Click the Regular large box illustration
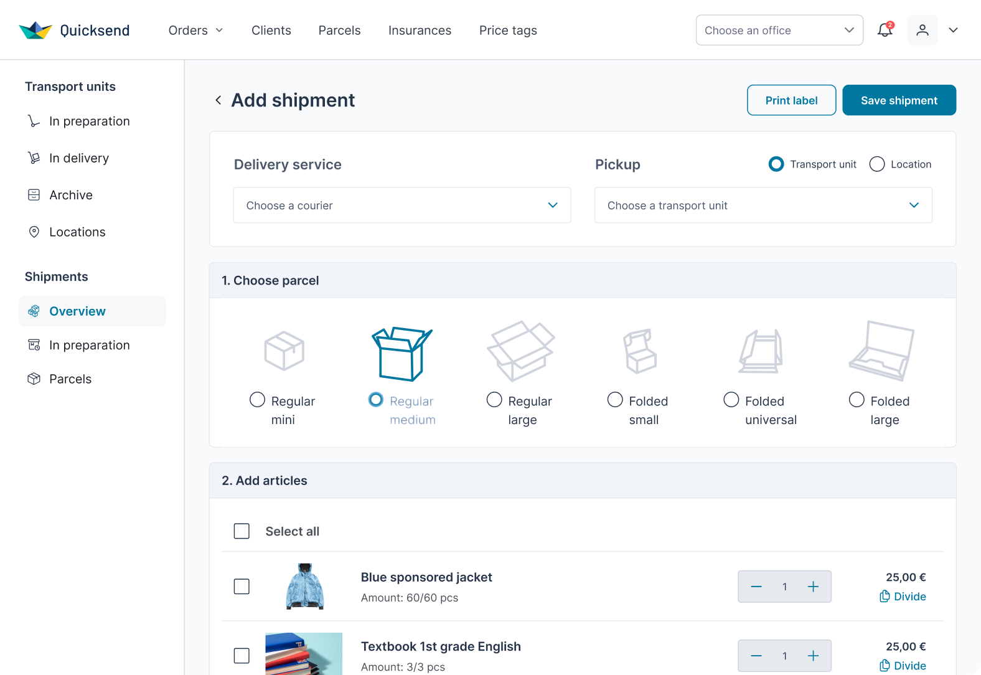 coord(520,351)
